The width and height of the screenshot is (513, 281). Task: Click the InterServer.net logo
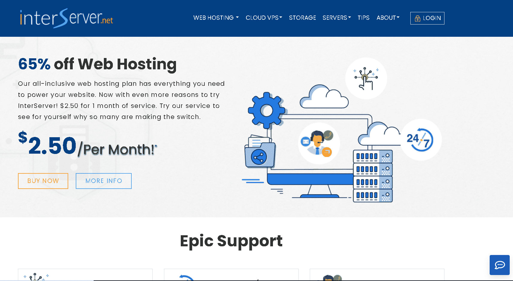click(66, 18)
